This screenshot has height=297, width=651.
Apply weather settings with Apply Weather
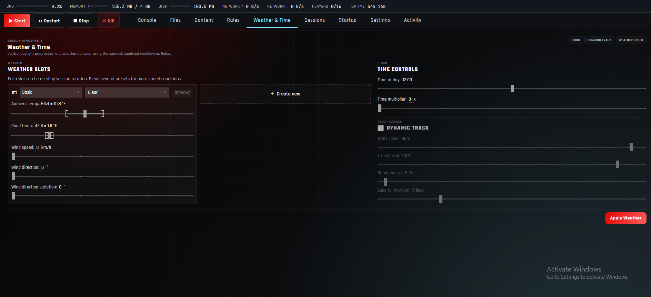[x=625, y=218]
